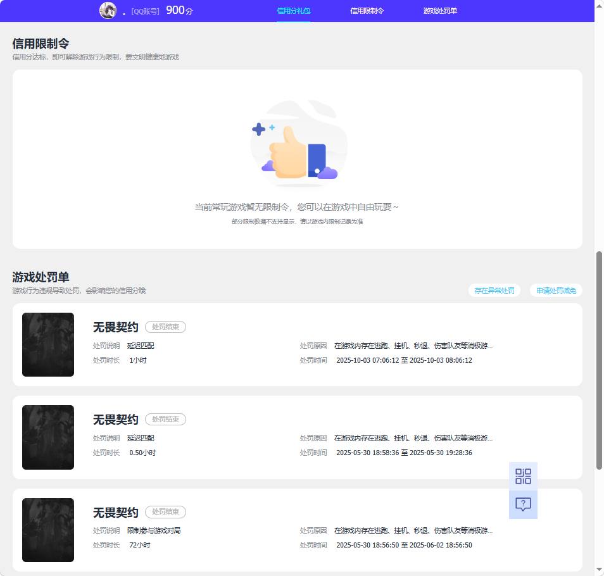The height and width of the screenshot is (576, 604).
Task: Click the 游戏处罚单 section heading
Action: point(41,277)
